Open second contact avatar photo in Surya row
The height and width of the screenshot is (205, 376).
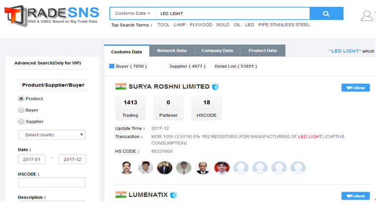pyautogui.click(x=146, y=168)
